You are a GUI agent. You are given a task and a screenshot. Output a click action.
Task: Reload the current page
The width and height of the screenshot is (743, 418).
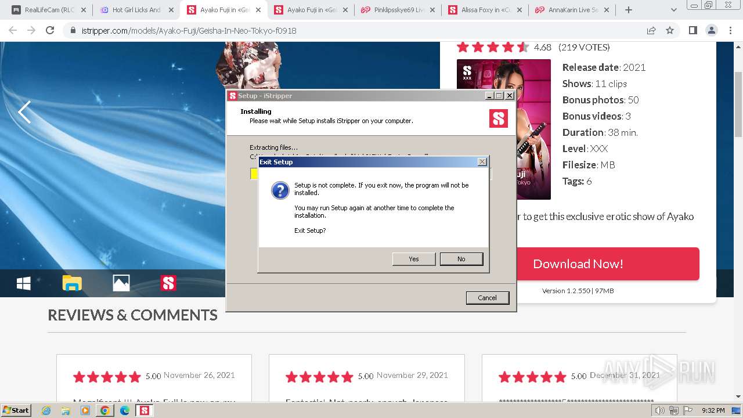tap(50, 30)
